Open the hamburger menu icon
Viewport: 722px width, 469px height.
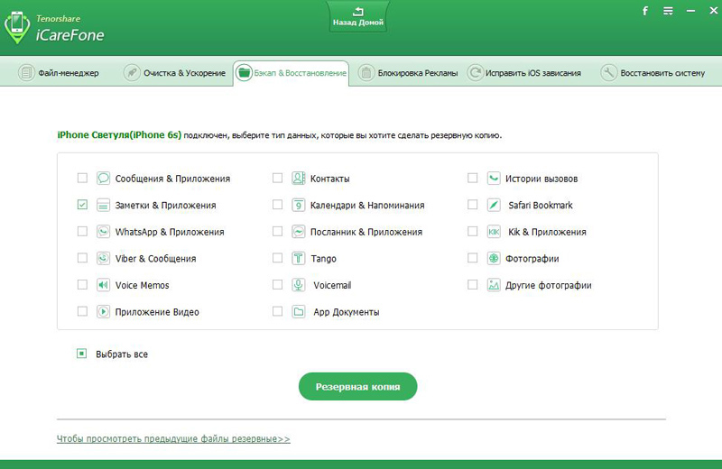(668, 11)
